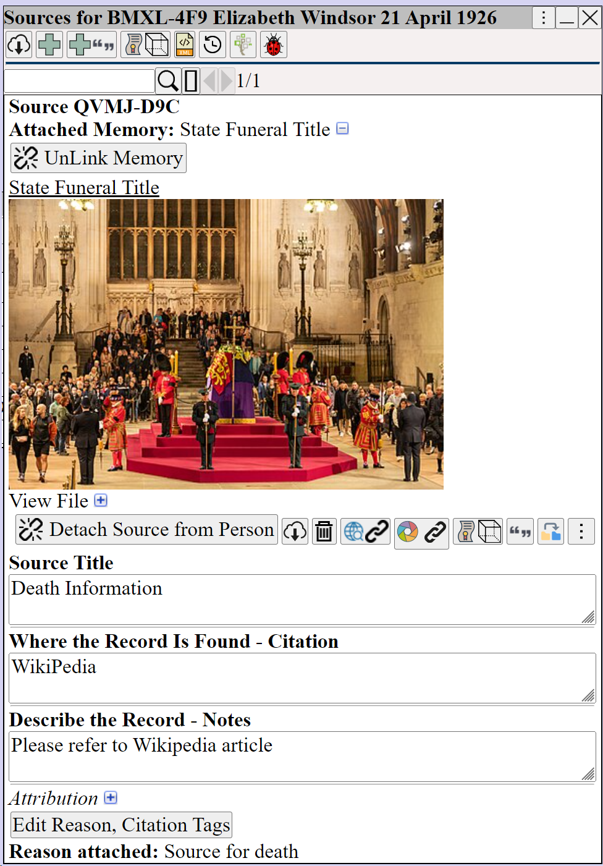Expand the View File section
This screenshot has height=866, width=603.
click(101, 500)
